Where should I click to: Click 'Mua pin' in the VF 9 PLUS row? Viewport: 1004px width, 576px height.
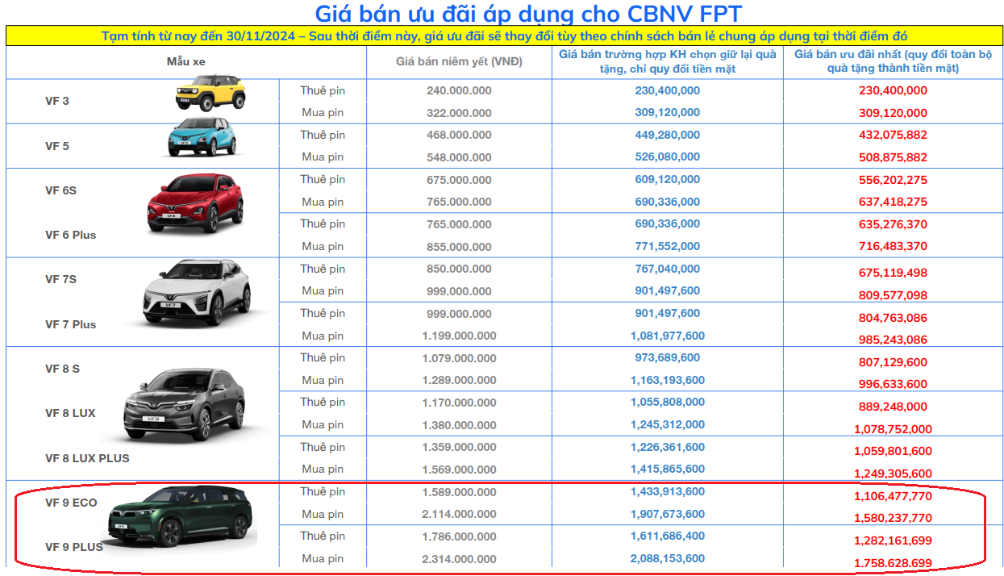(x=323, y=558)
